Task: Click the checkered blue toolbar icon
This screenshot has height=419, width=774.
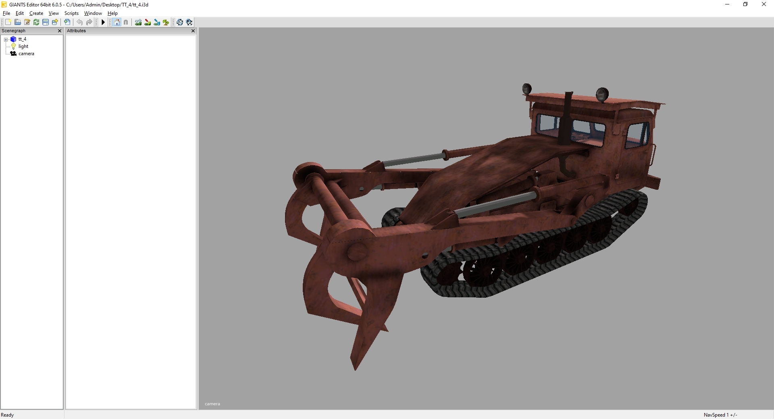Action: coord(189,22)
